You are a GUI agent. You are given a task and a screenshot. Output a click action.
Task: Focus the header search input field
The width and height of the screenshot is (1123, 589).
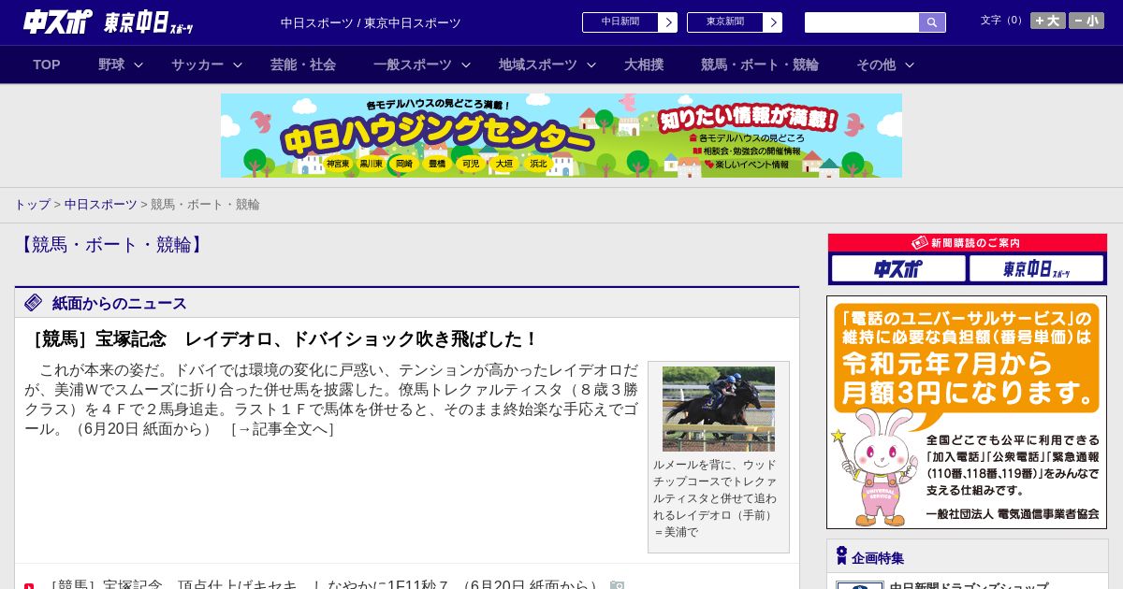point(862,22)
